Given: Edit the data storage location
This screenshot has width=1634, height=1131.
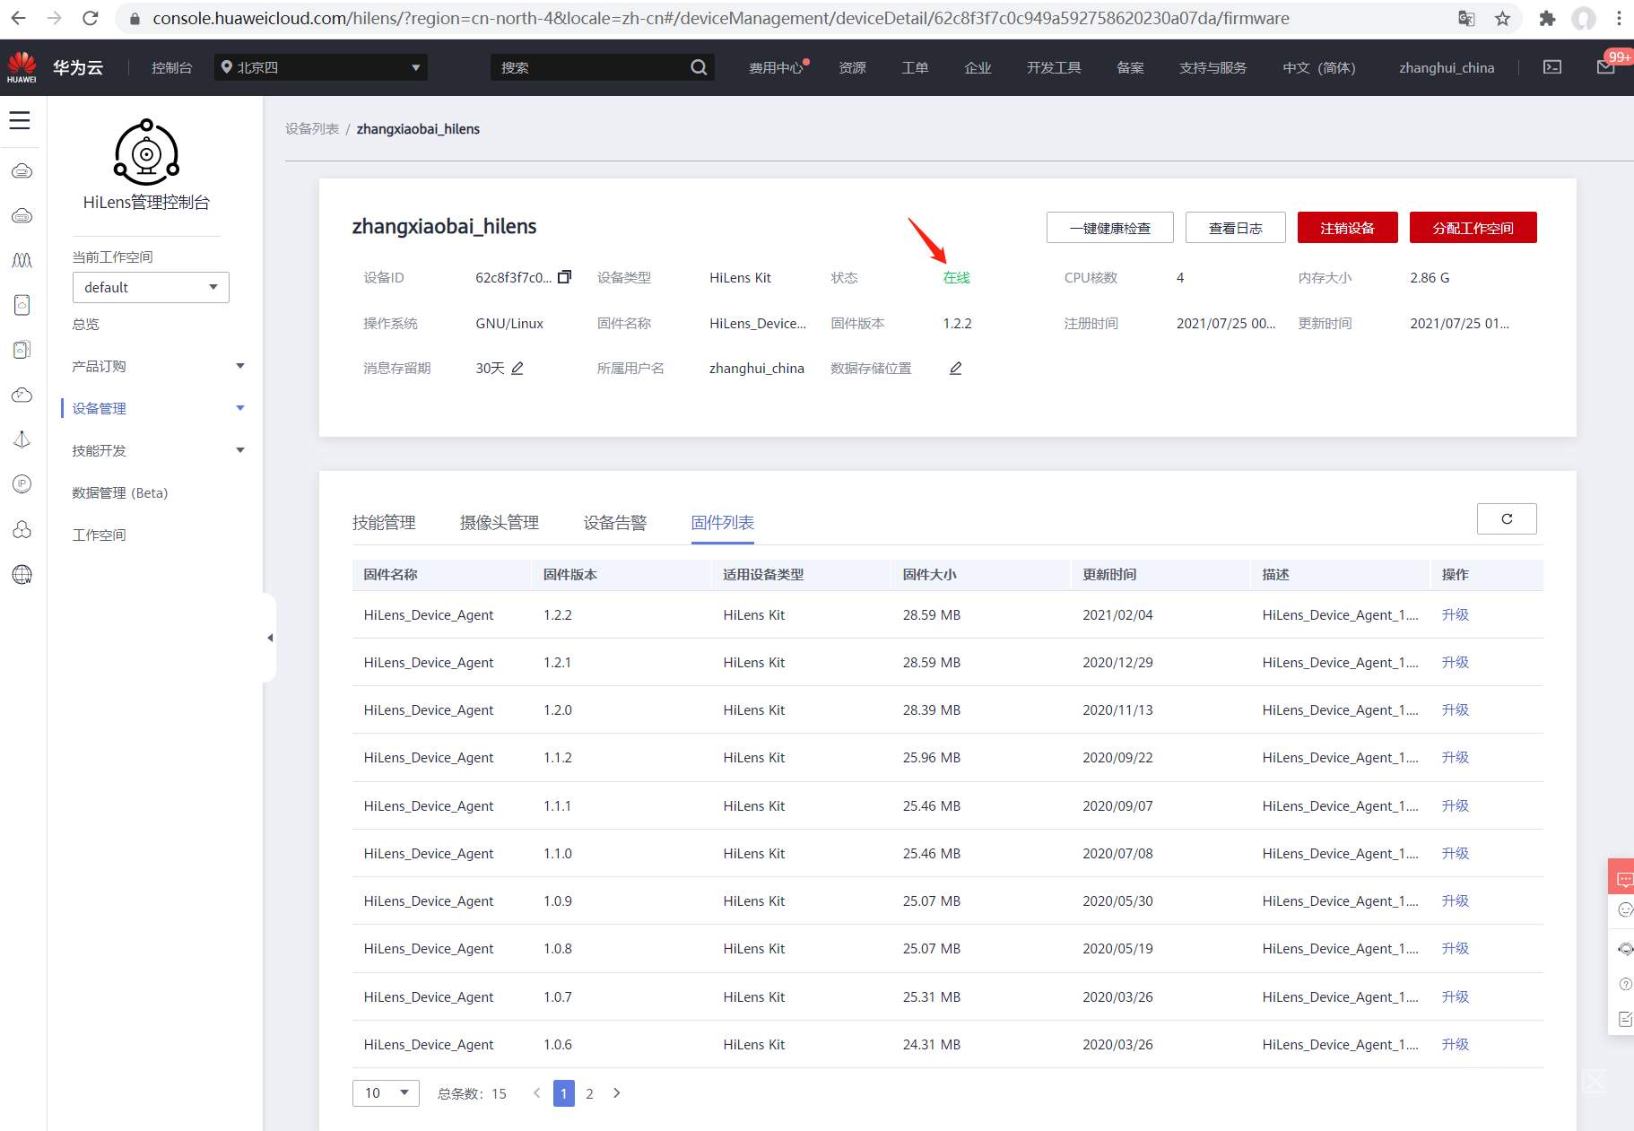Looking at the screenshot, I should tap(956, 368).
